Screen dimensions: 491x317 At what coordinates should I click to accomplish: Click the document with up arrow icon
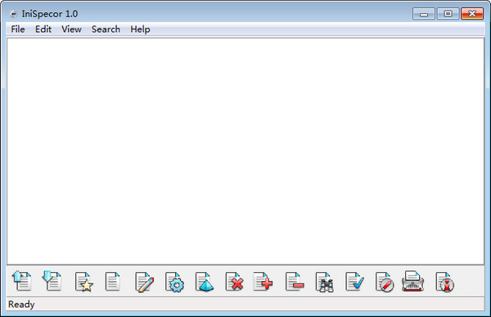click(x=22, y=281)
